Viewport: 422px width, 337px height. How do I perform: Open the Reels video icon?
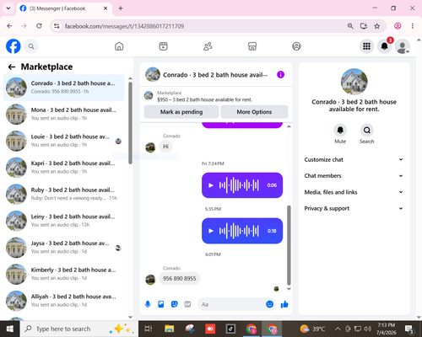163,46
